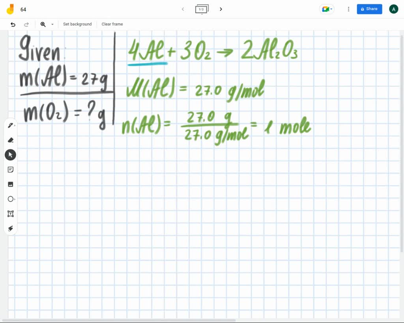Undo the last drawing action

[x=13, y=24]
